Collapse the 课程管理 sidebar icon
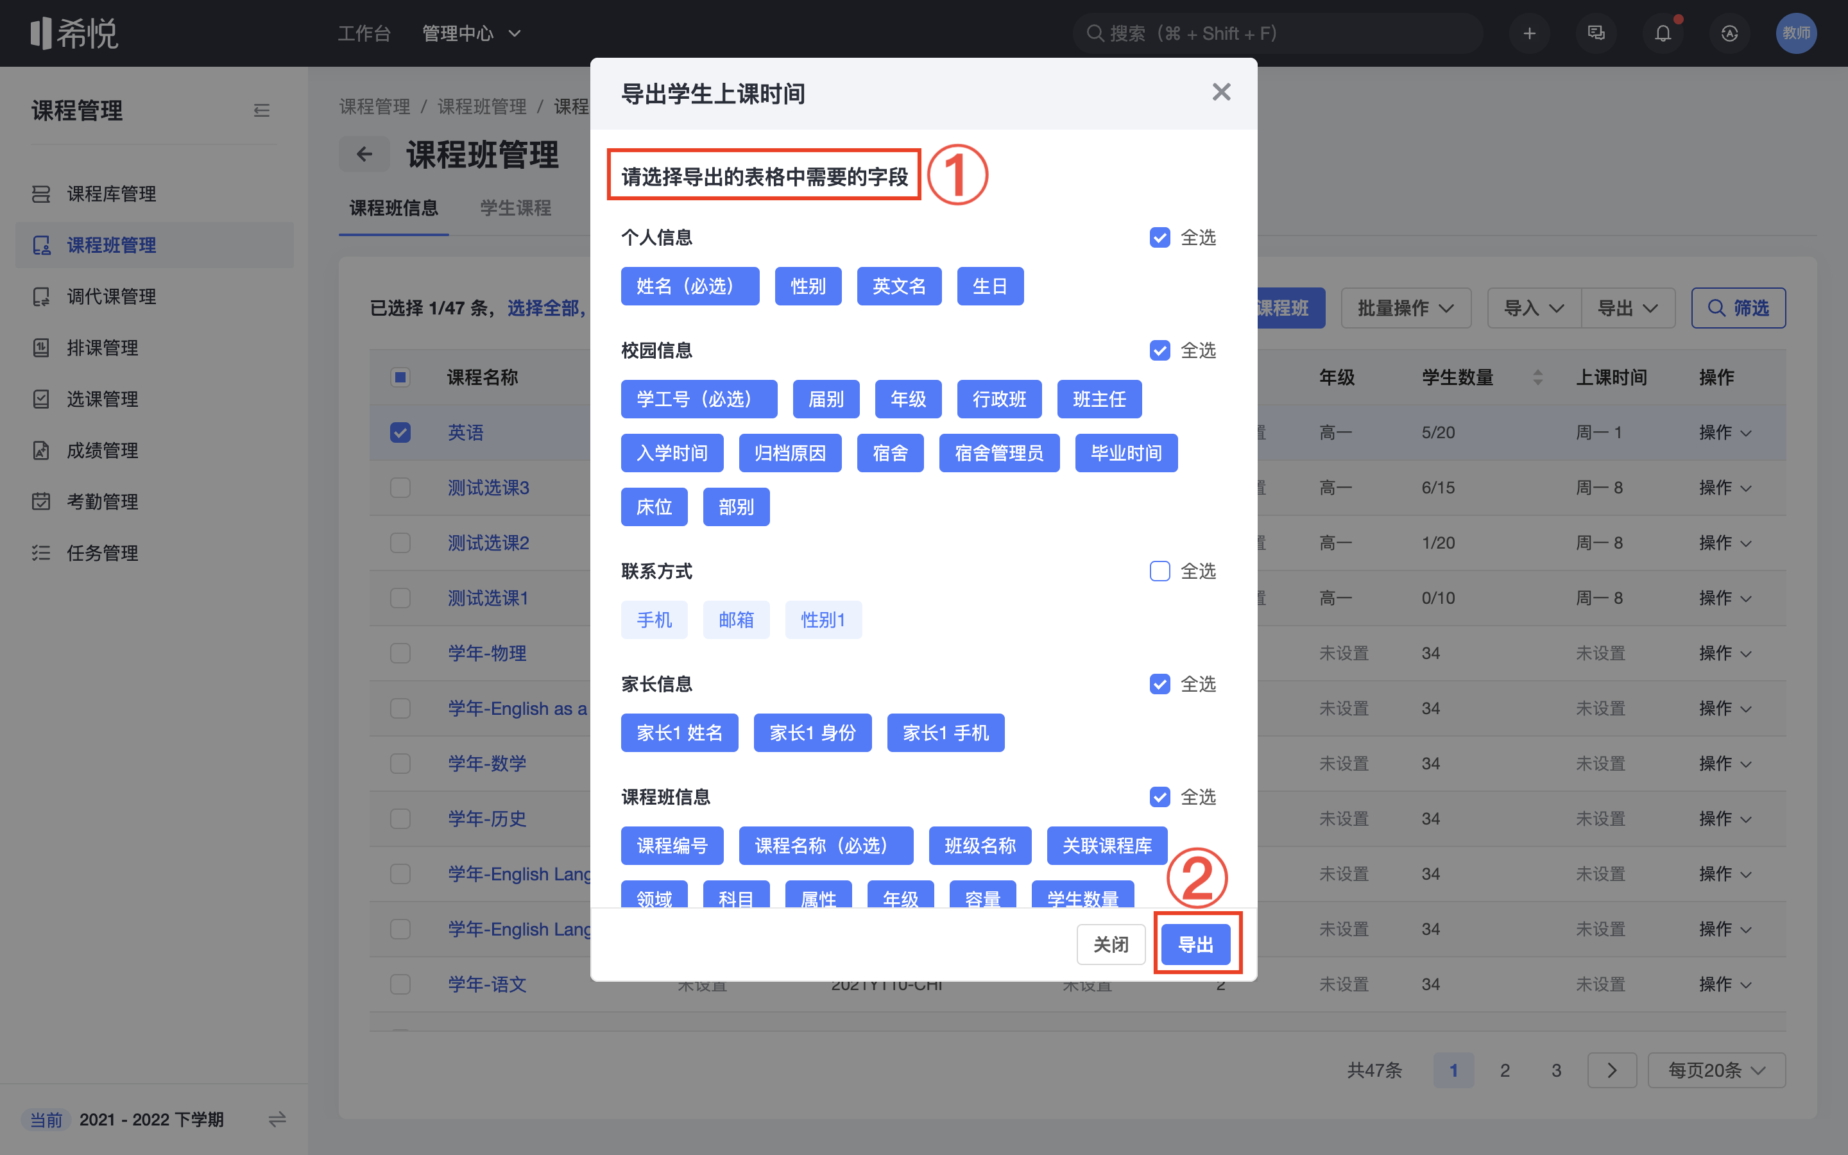 261,111
